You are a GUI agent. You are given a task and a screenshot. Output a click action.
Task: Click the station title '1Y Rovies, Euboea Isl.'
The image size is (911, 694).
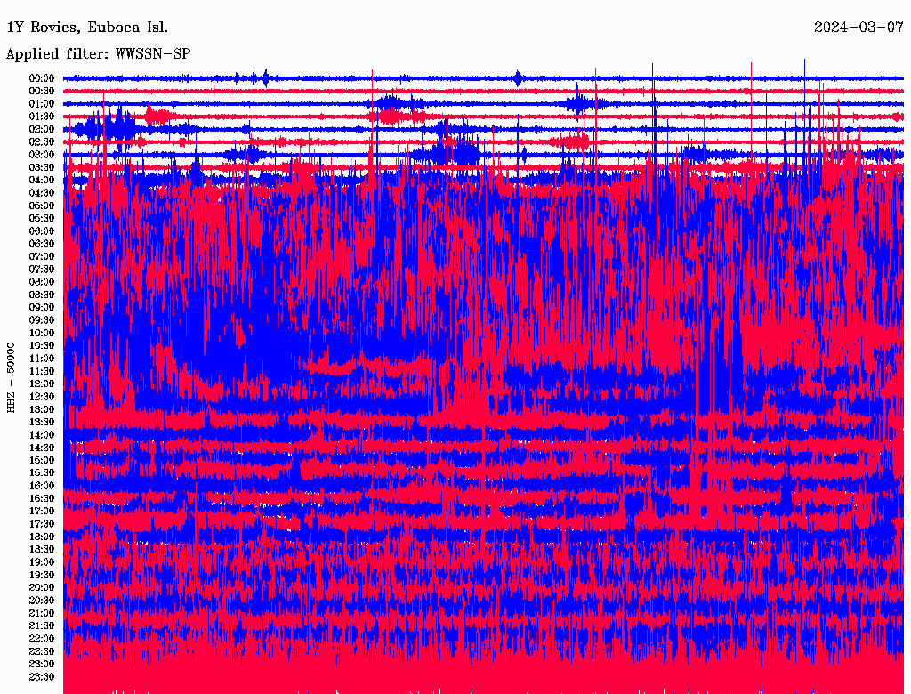[x=86, y=28]
